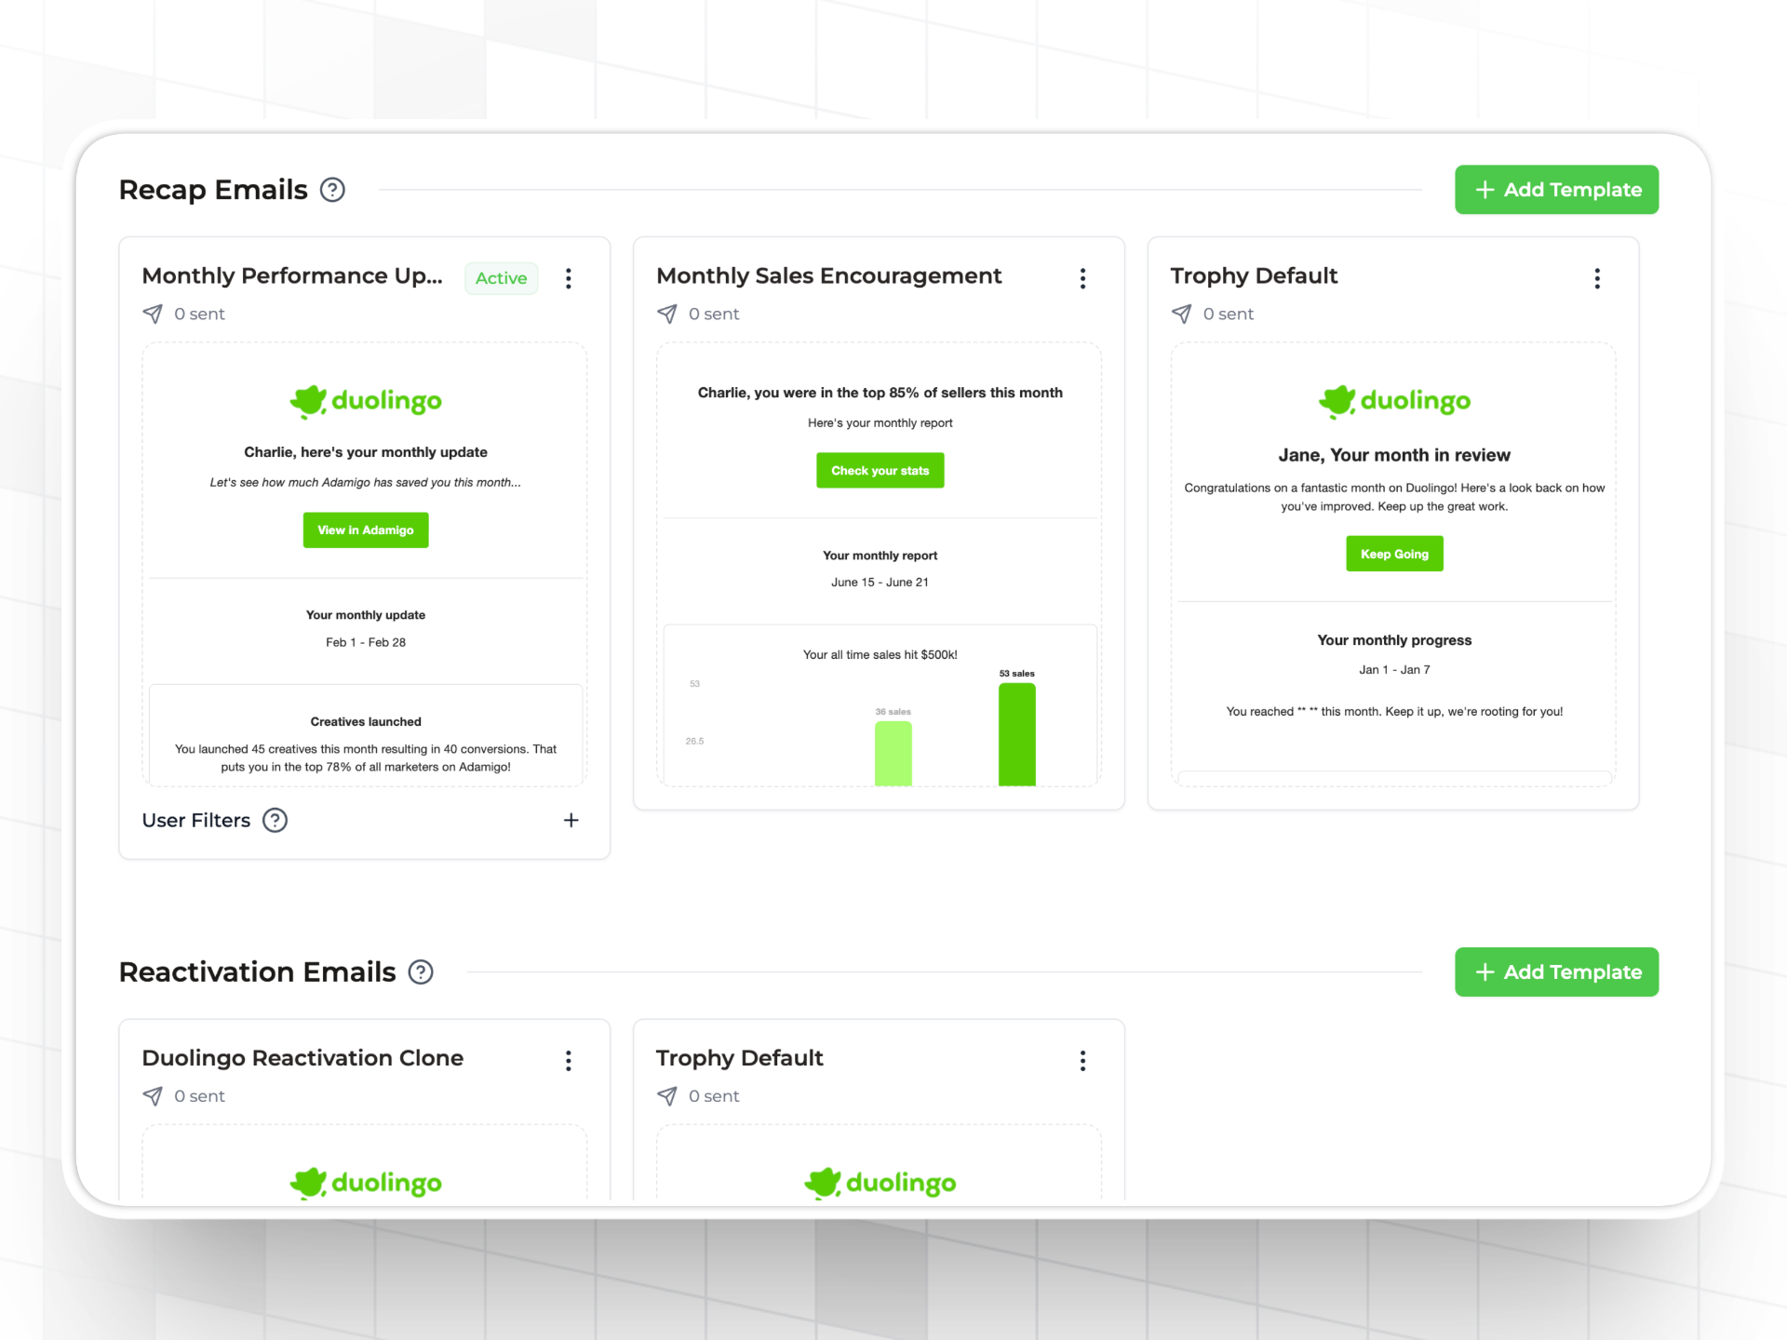
Task: Click Duolingo logo in recap Trophy Default preview
Action: [x=1394, y=401]
